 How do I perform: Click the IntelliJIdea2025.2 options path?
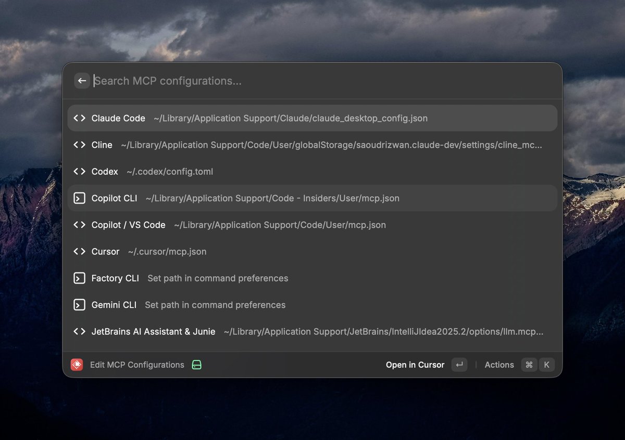[x=383, y=331]
